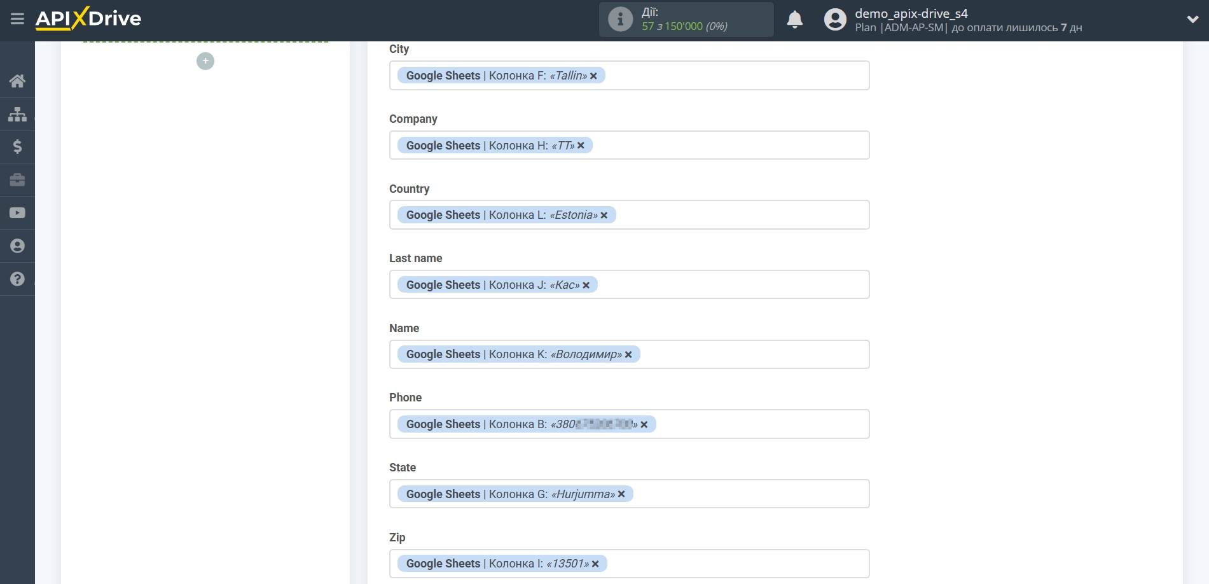Image resolution: width=1209 pixels, height=584 pixels.
Task: Remove the phone number tag from Phone
Action: [x=644, y=424]
